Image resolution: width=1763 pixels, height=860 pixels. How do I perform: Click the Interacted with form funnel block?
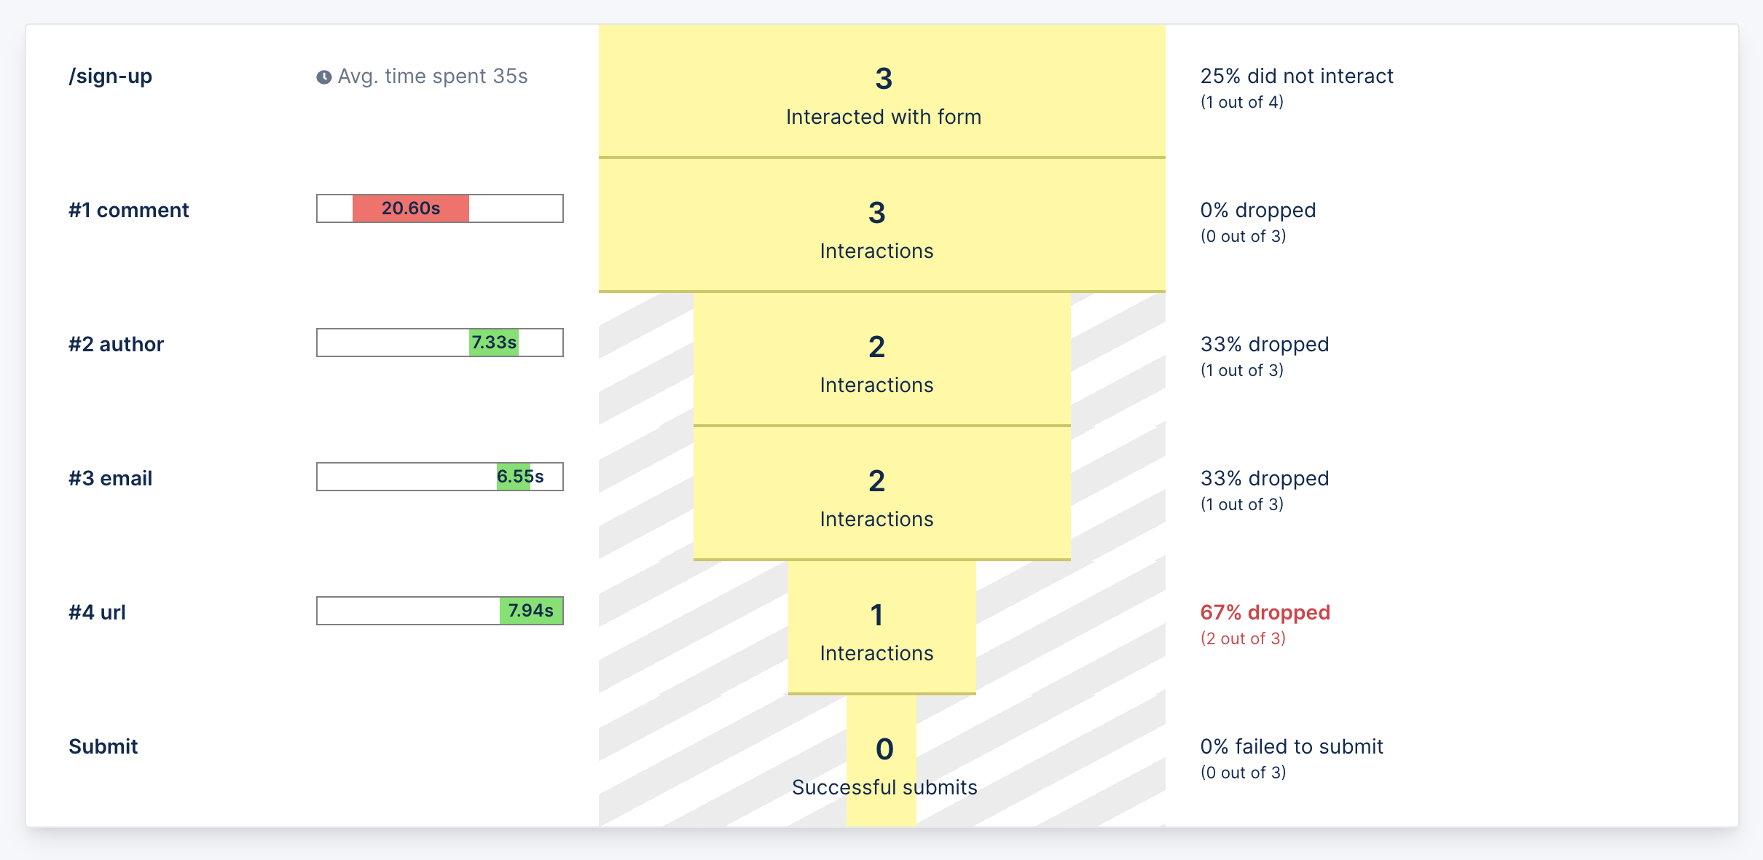point(882,91)
